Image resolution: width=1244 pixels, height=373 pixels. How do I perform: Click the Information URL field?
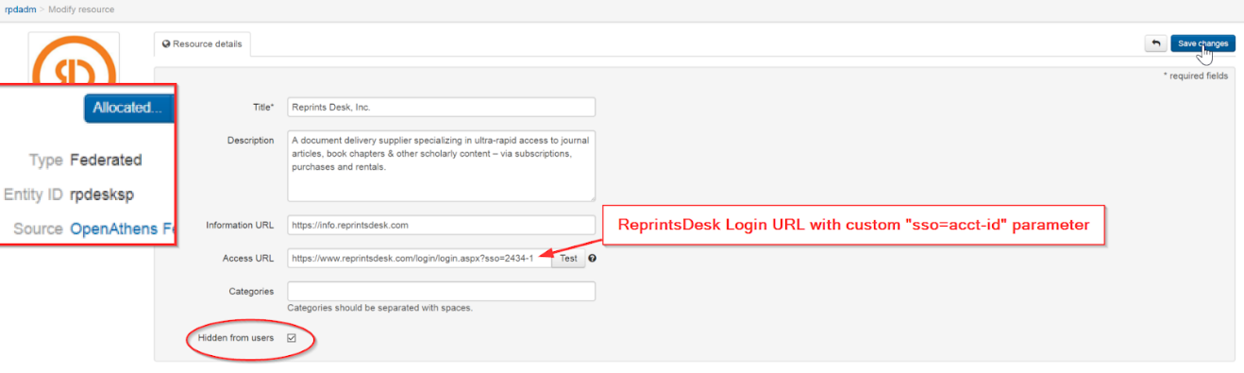click(442, 225)
